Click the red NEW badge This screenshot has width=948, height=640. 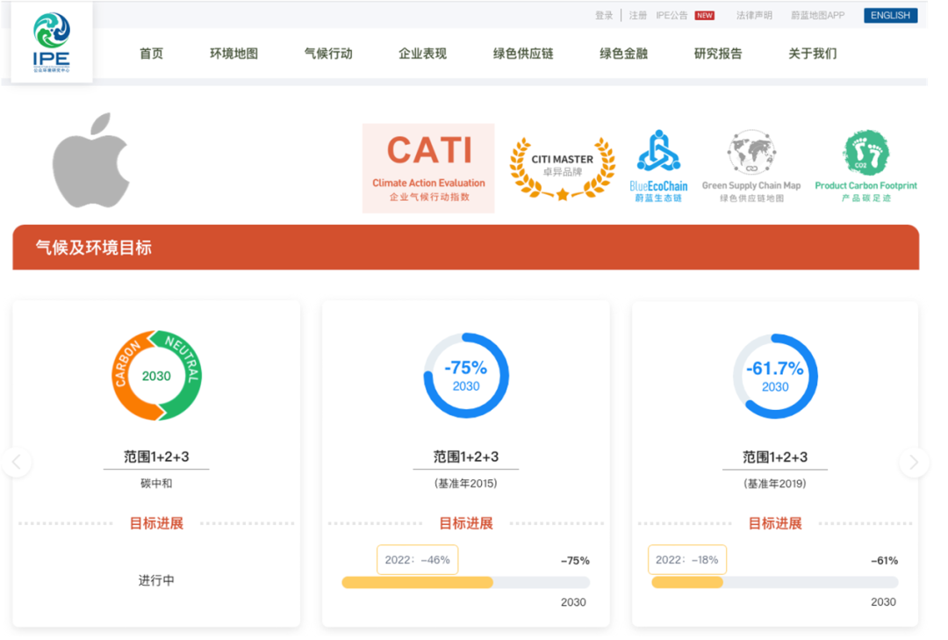(x=704, y=15)
